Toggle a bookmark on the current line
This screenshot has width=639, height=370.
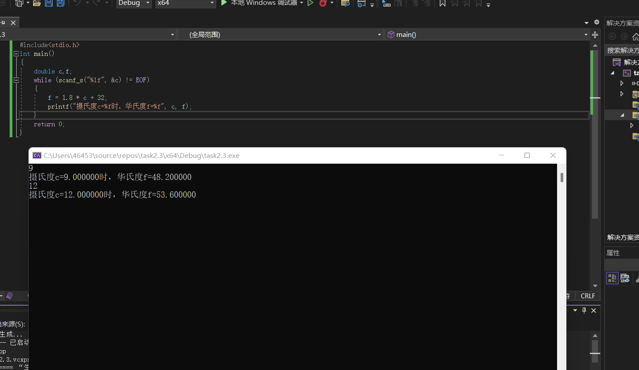coord(443,3)
